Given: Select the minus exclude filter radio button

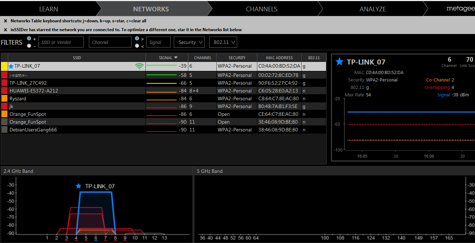Looking at the screenshot, I should tap(29, 46).
